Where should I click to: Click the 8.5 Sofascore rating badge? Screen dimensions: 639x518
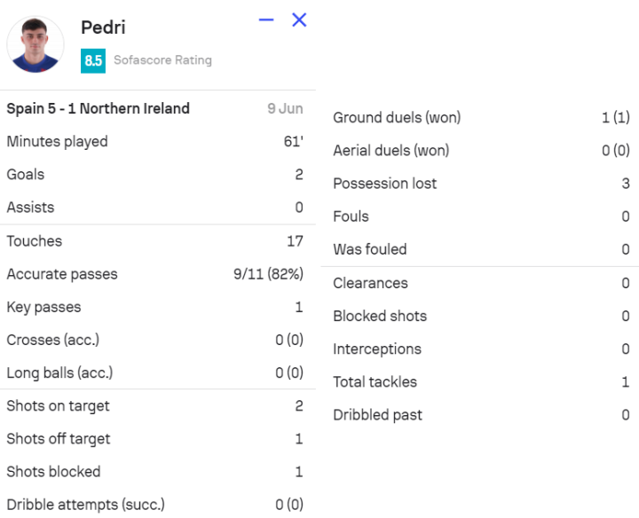coord(92,60)
